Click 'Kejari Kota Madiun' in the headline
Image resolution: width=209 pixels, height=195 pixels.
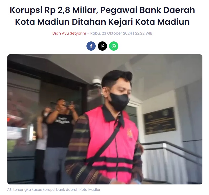[149, 22]
